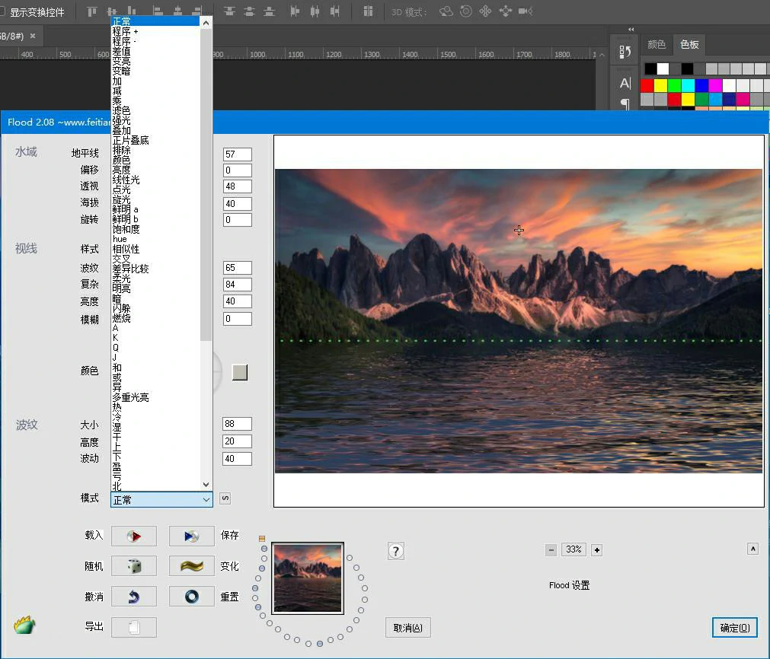
Task: Click the 重置 reset ring button
Action: click(x=191, y=597)
